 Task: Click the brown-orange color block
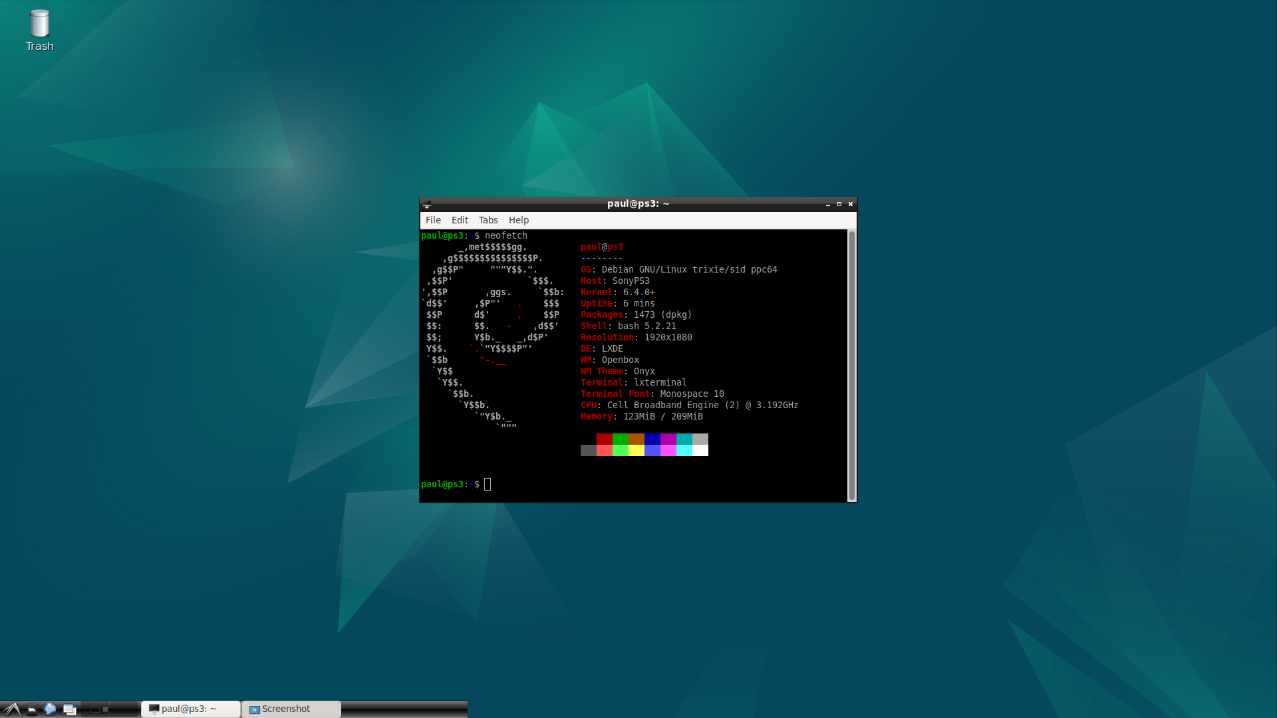(637, 439)
